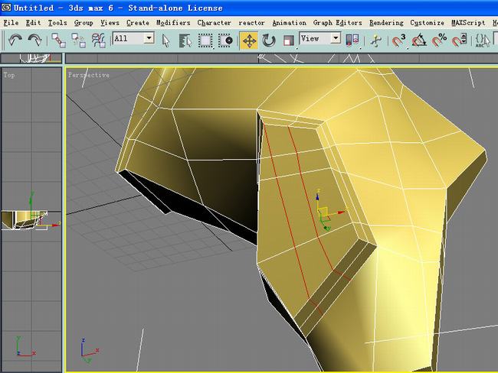Open the Customize menu
The image size is (498, 373).
(x=427, y=23)
